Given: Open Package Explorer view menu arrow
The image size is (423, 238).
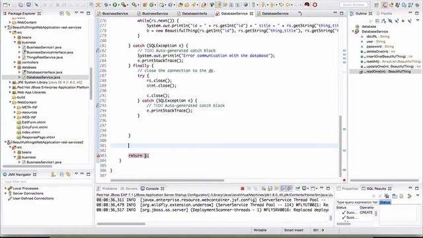Looking at the screenshot, I should point(77,13).
